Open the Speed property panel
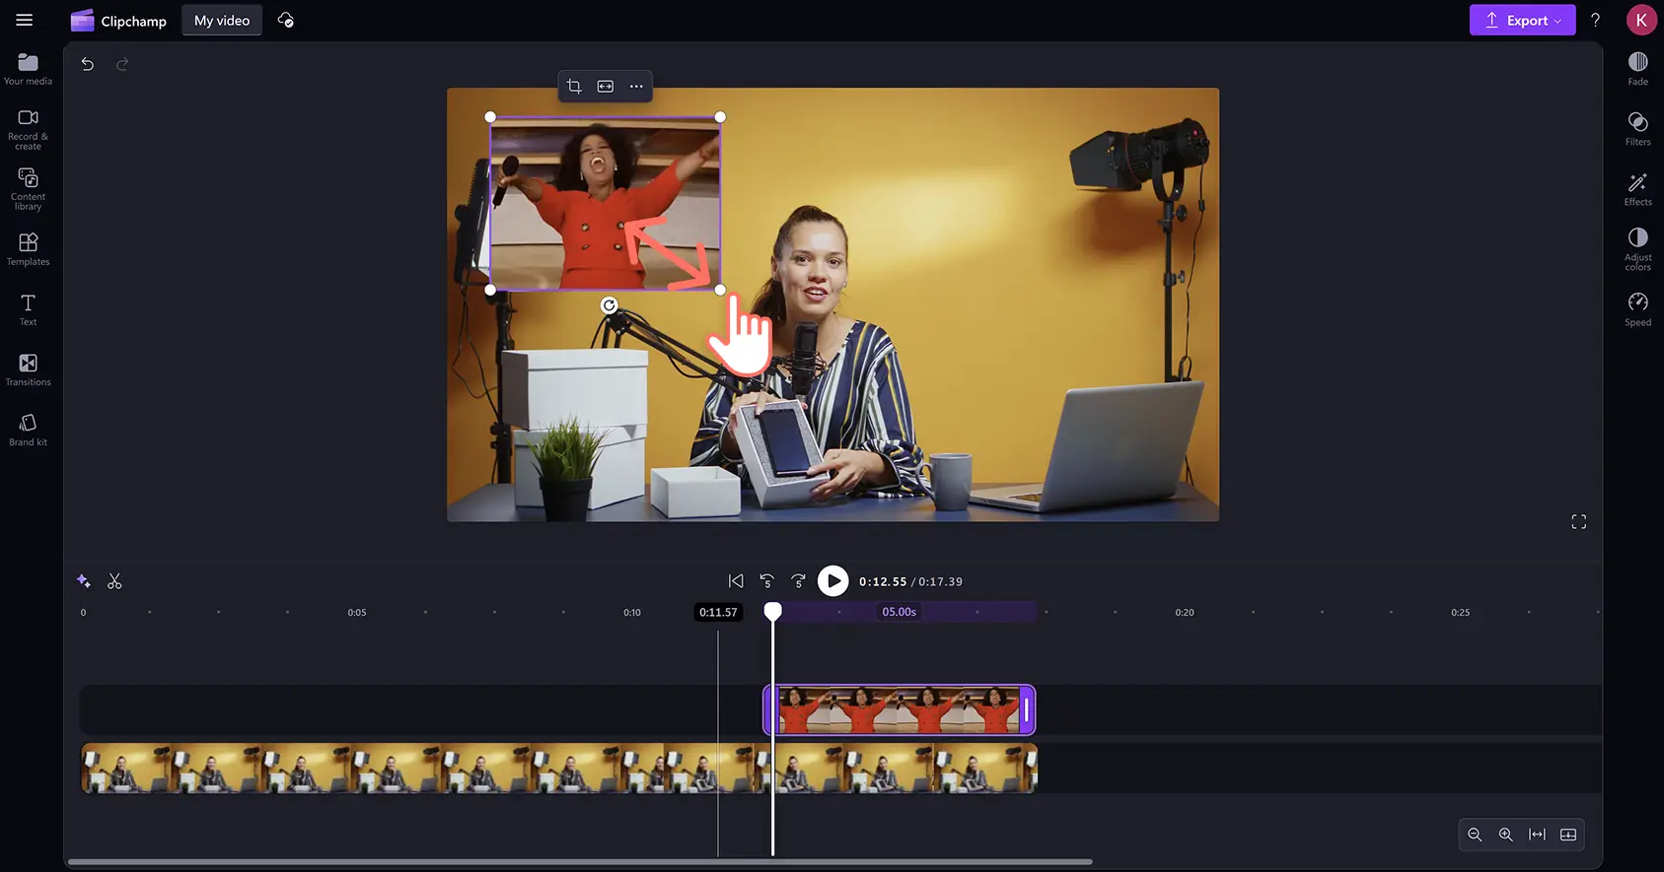 point(1637,309)
